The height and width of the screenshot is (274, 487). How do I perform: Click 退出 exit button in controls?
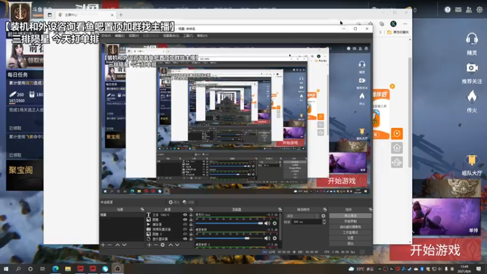point(351,244)
